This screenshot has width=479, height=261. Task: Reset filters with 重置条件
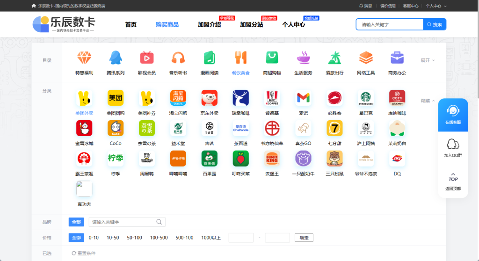pyautogui.click(x=83, y=253)
